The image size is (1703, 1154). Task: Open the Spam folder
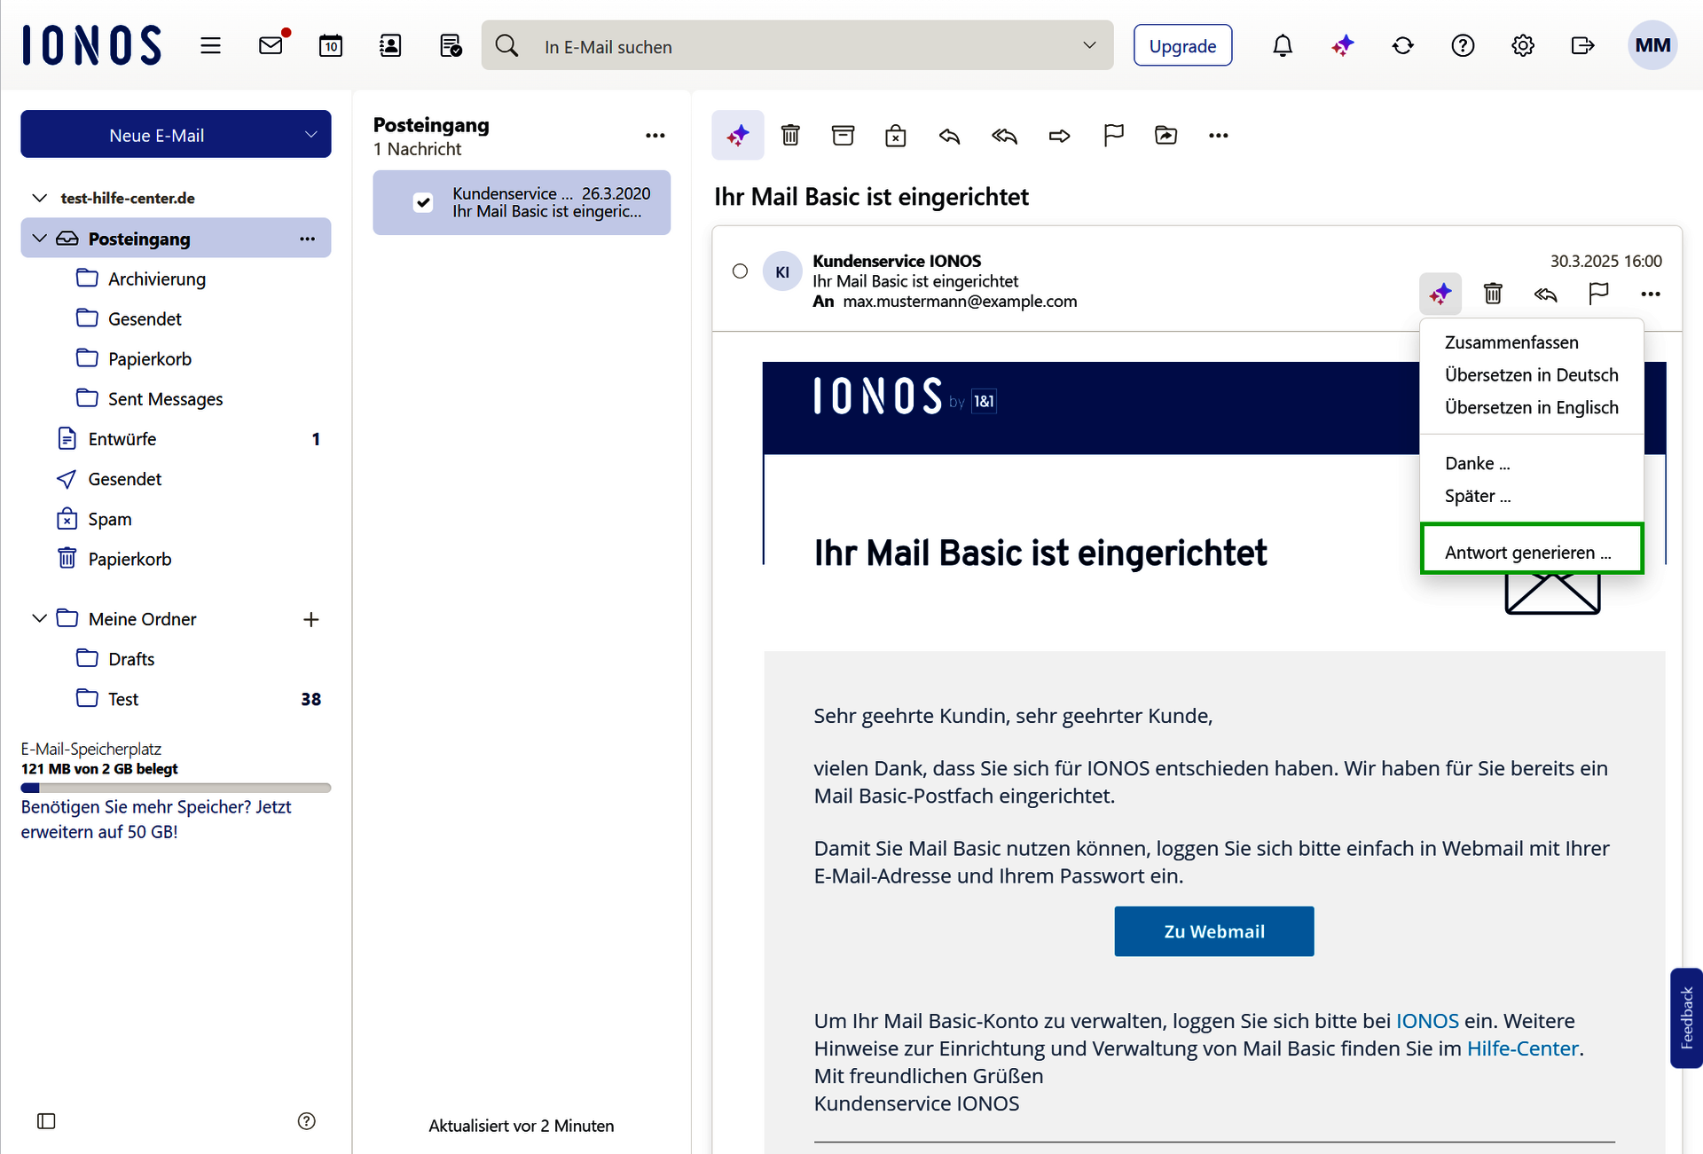[109, 519]
